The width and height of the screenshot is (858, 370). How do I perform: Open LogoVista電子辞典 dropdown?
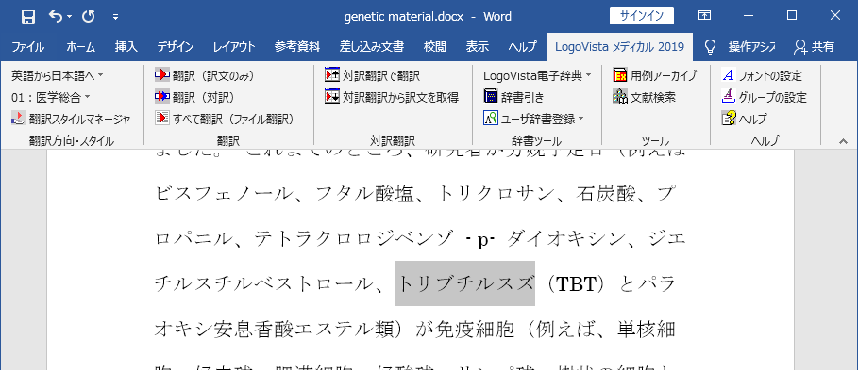click(x=537, y=75)
